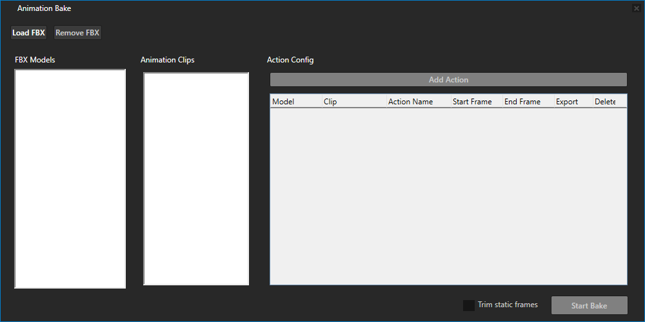Screen dimensions: 645x322
Task: Click the FBX Models label
Action: 35,60
